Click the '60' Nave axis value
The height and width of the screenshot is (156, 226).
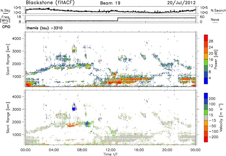tap(202, 17)
